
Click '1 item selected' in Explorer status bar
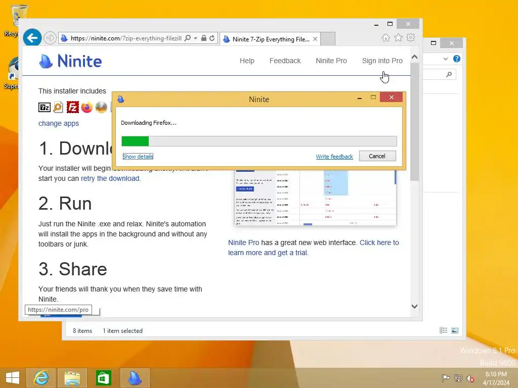click(x=122, y=330)
